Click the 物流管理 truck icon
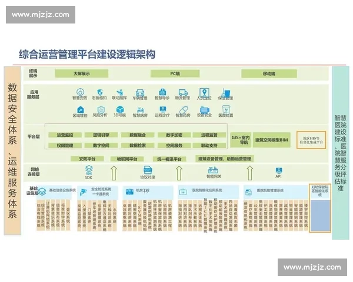 (183, 92)
